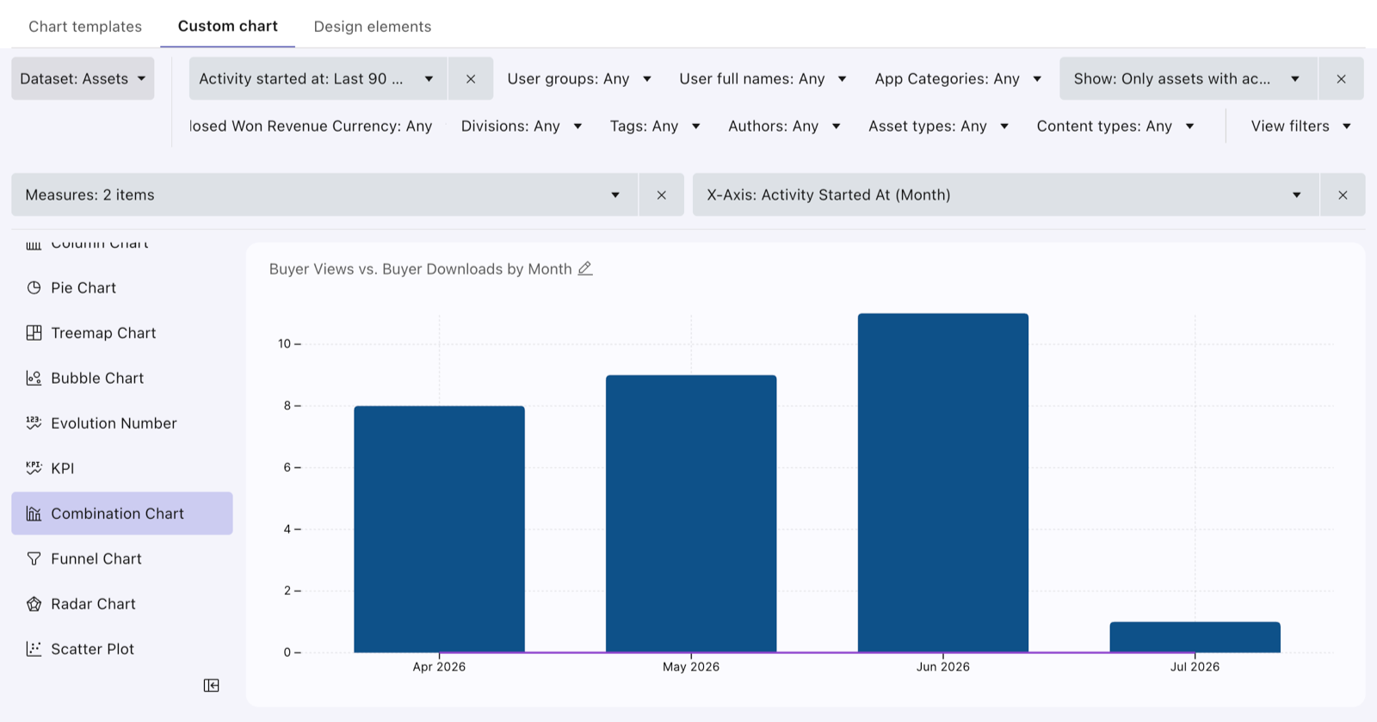
Task: Pick the Radar Chart icon
Action: pos(34,604)
